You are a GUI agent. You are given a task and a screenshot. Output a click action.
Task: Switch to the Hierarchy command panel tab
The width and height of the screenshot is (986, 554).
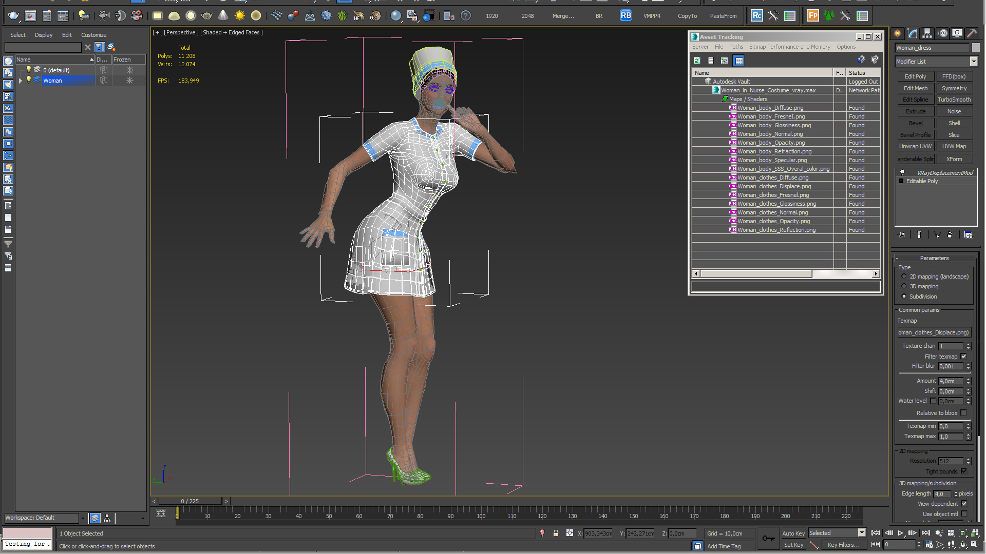927,33
